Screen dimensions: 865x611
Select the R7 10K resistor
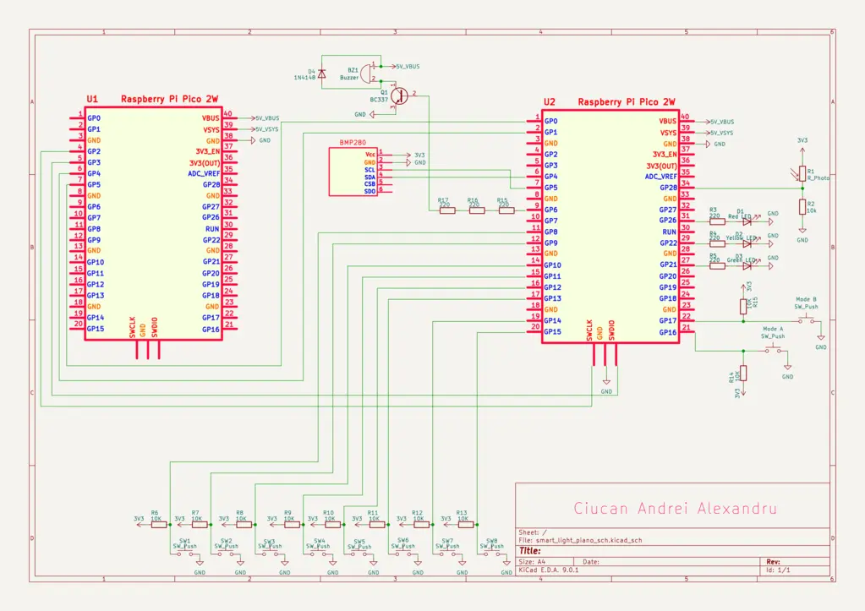coord(200,525)
